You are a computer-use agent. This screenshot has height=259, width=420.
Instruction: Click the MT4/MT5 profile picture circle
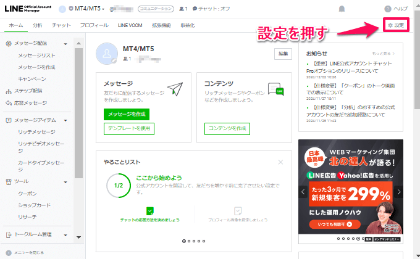point(107,54)
